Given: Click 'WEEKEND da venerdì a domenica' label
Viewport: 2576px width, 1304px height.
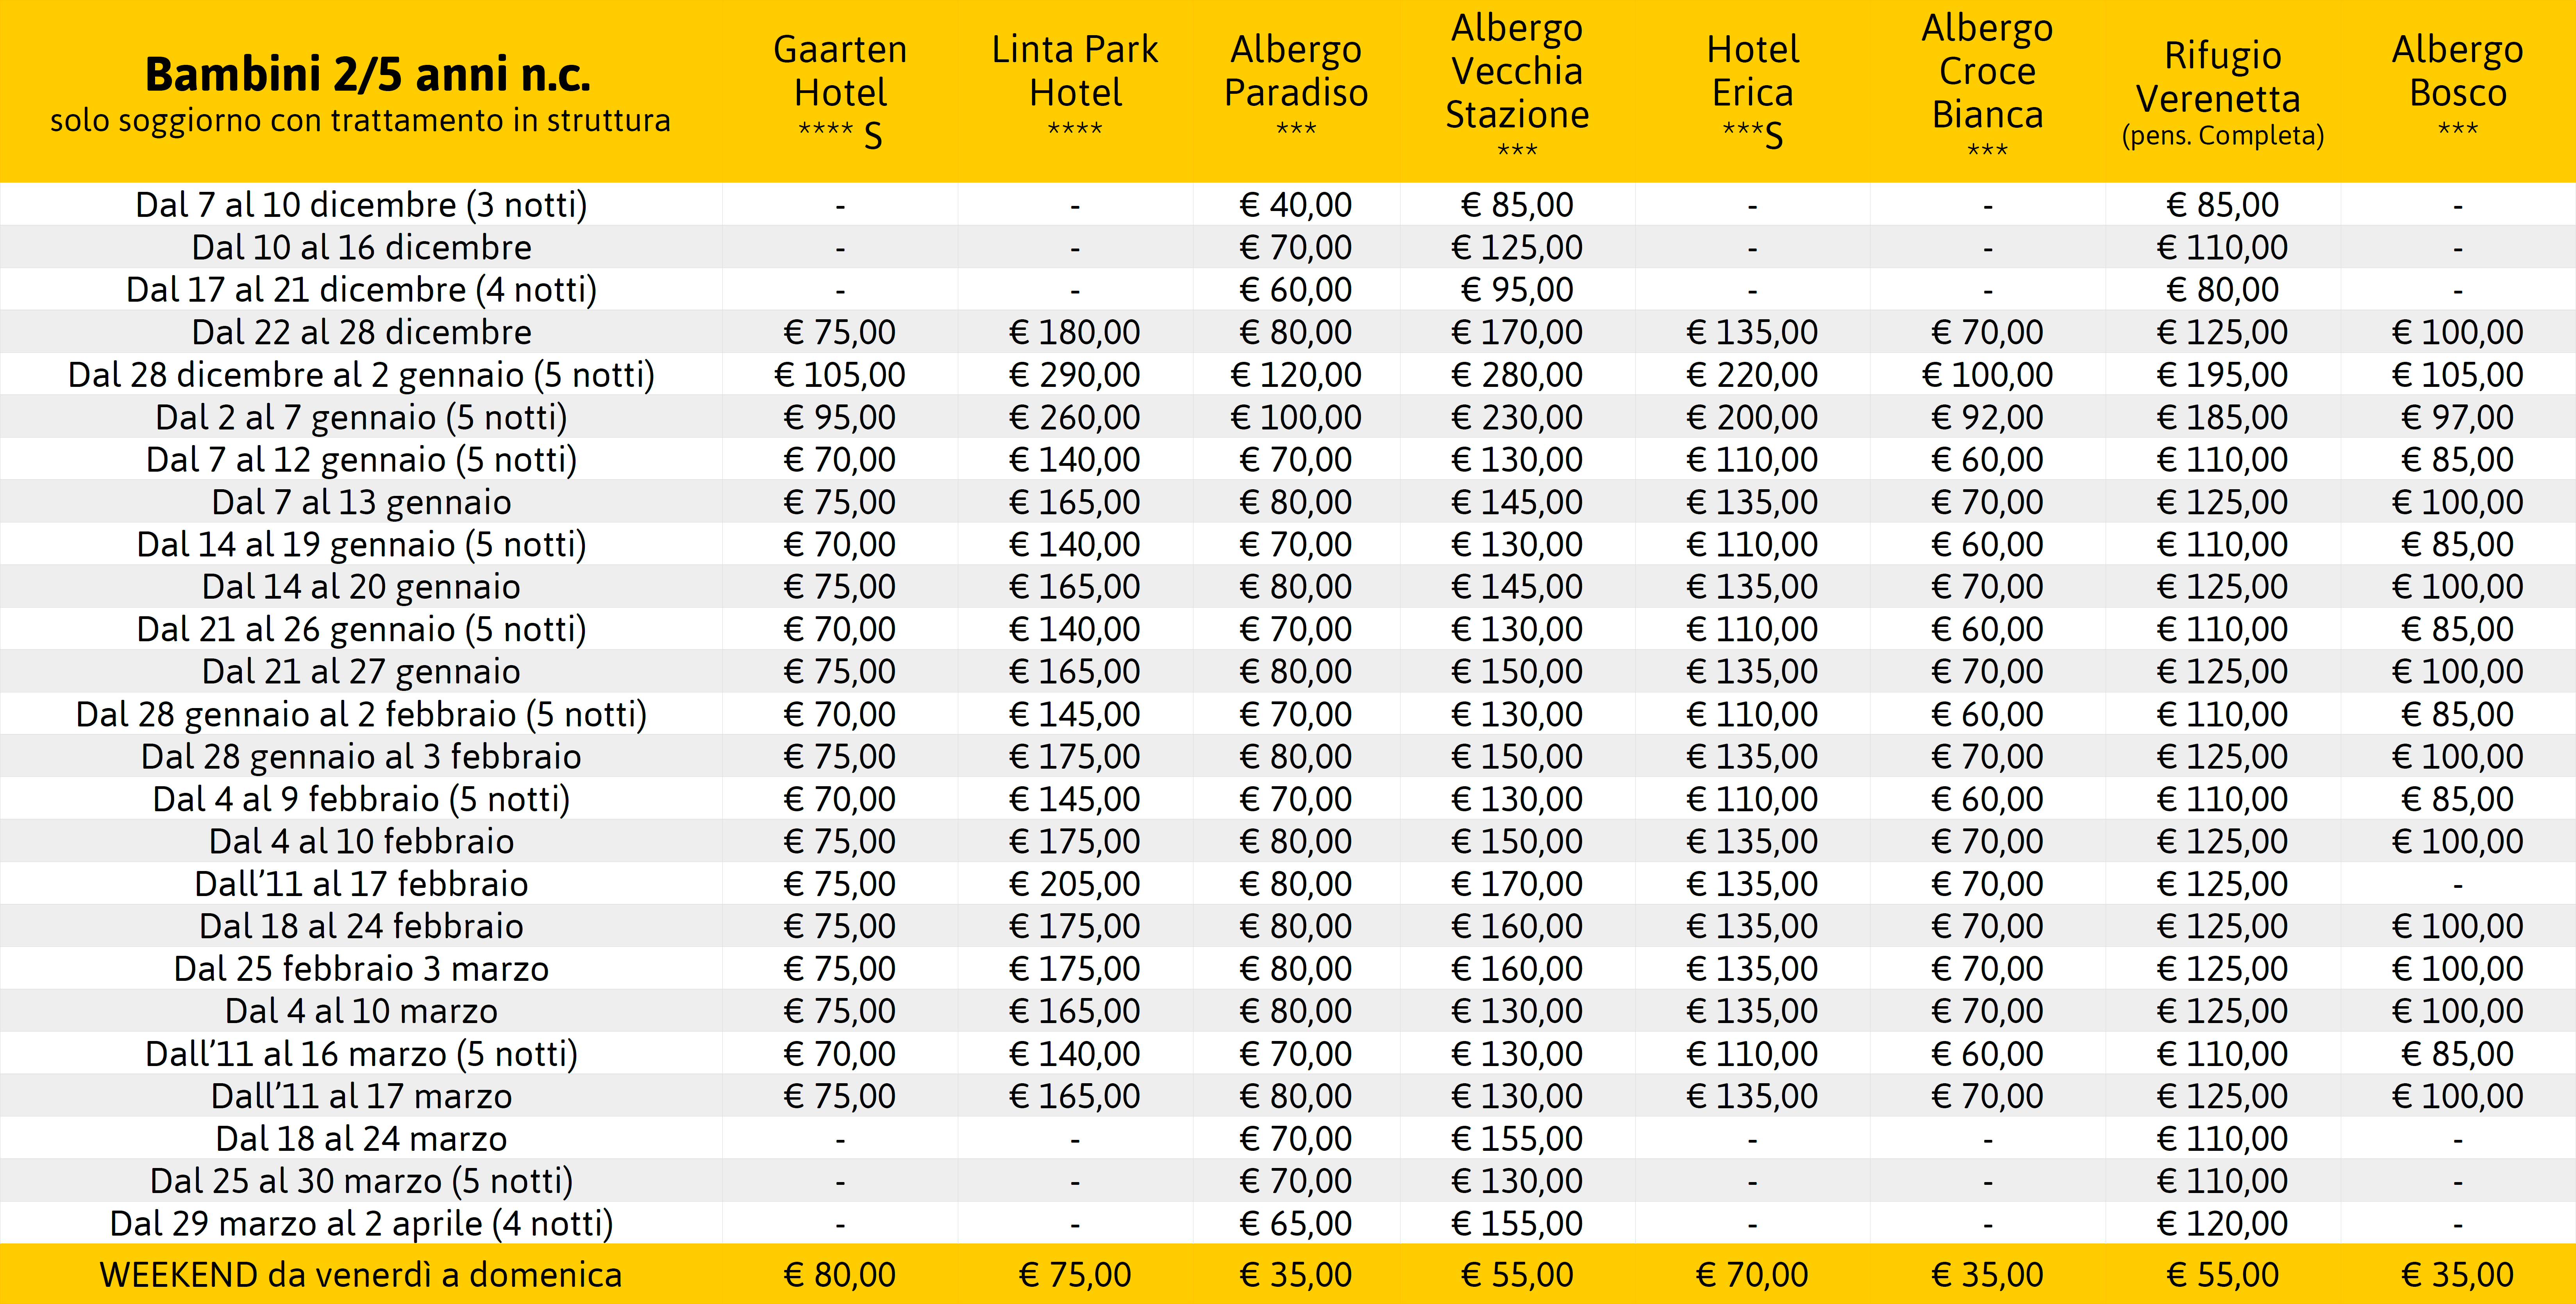Looking at the screenshot, I should (x=361, y=1275).
